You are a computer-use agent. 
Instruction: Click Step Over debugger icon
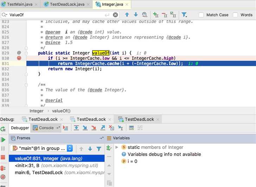(x=76, y=128)
